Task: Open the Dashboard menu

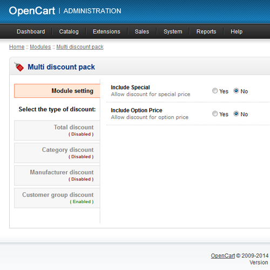Action: (31, 31)
